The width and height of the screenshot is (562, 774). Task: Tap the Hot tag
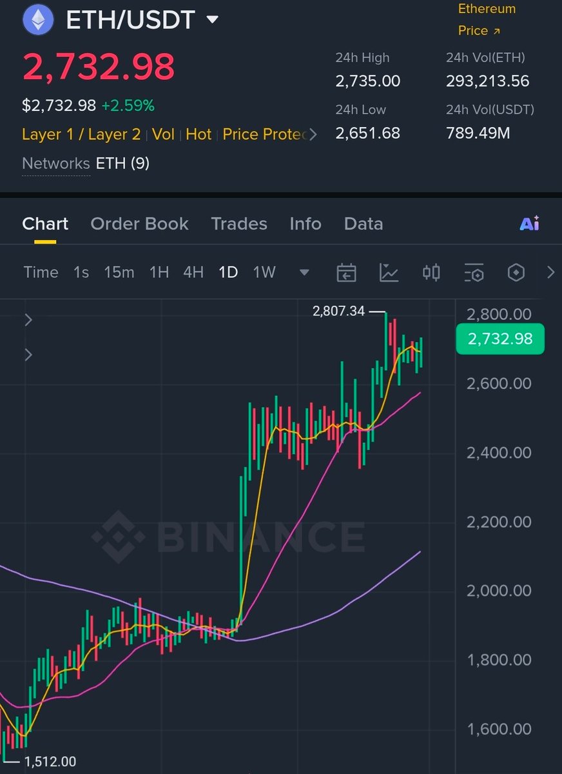pos(199,134)
